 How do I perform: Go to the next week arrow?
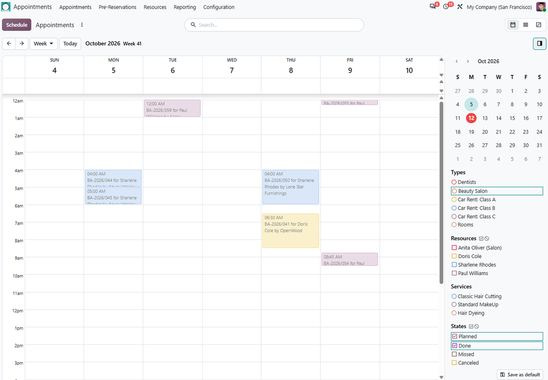(x=22, y=44)
